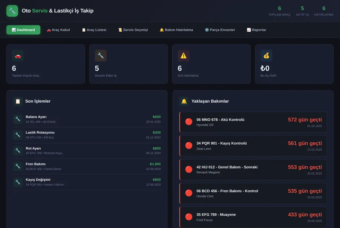Click the Aktif İş counter in header
The width and height of the screenshot is (340, 228).
click(302, 11)
